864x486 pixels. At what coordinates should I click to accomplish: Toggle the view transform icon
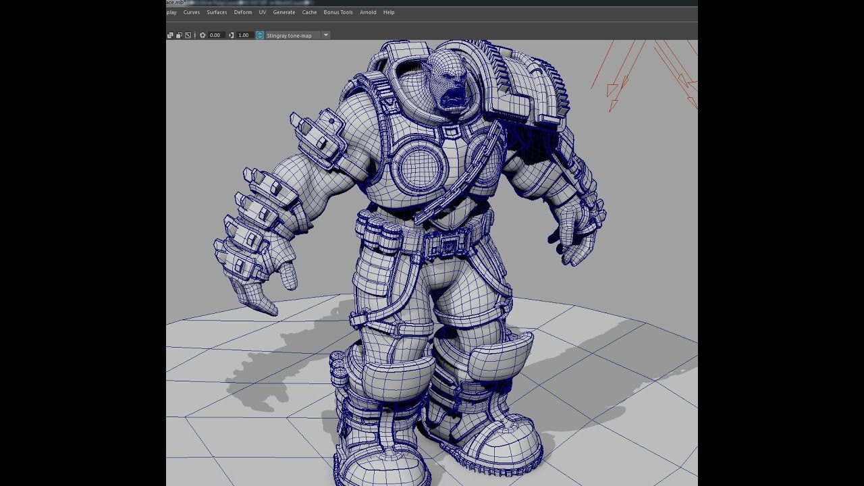click(260, 35)
